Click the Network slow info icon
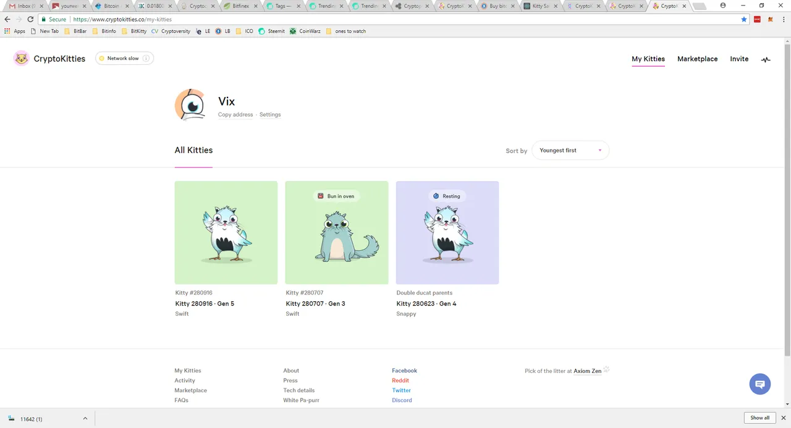Viewport: 791px width, 428px height. click(x=146, y=59)
